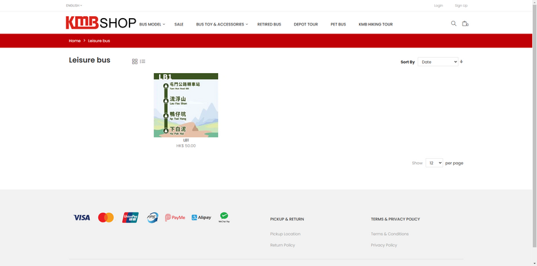Toggle the sort direction arrow
537x266 pixels.
[461, 62]
